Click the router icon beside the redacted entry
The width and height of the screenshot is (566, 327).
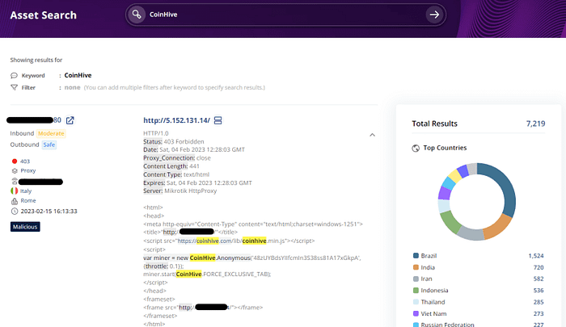pyautogui.click(x=15, y=181)
